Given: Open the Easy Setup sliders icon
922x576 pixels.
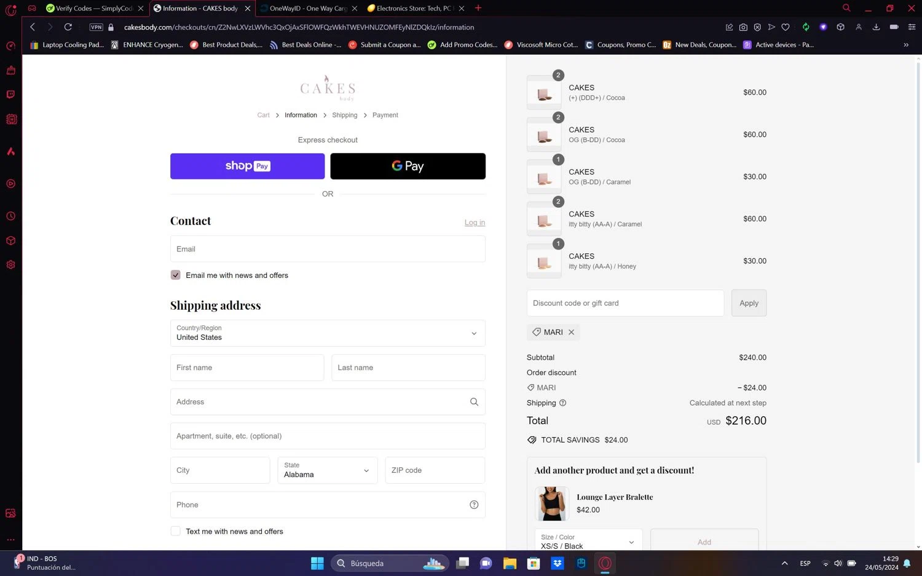Looking at the screenshot, I should coord(912,27).
